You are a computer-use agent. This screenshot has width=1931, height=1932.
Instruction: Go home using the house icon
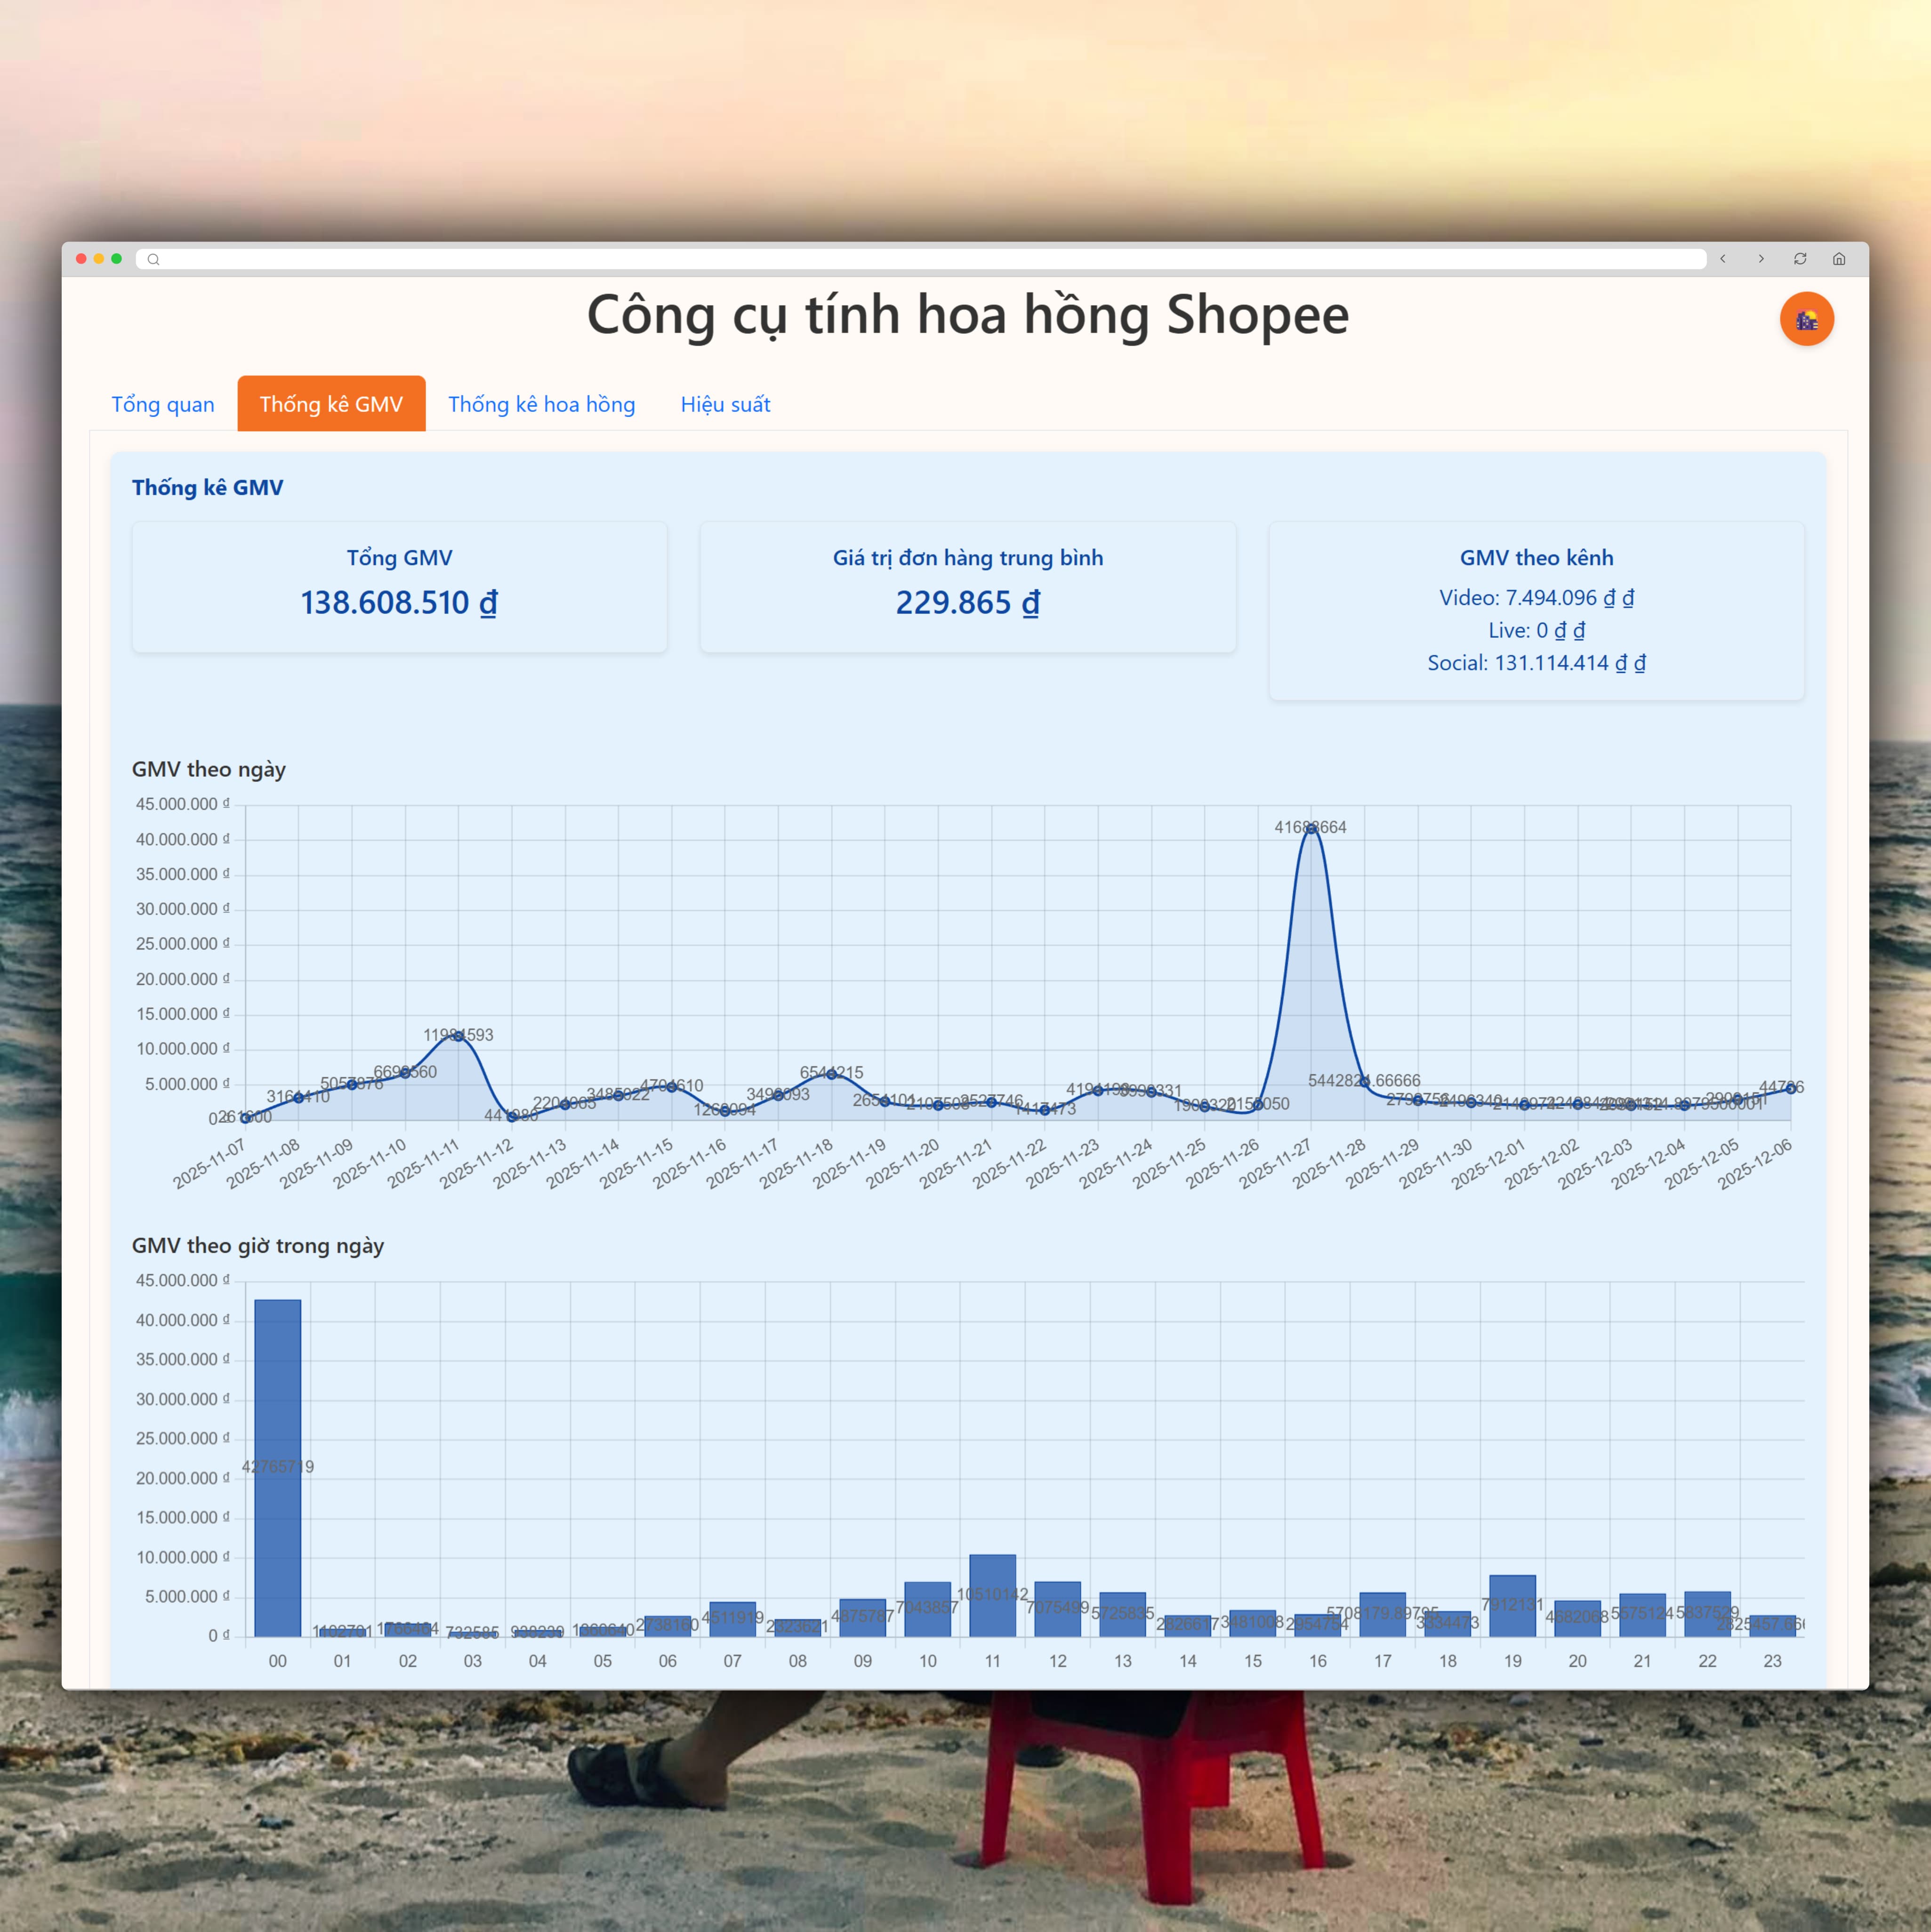[x=1839, y=259]
